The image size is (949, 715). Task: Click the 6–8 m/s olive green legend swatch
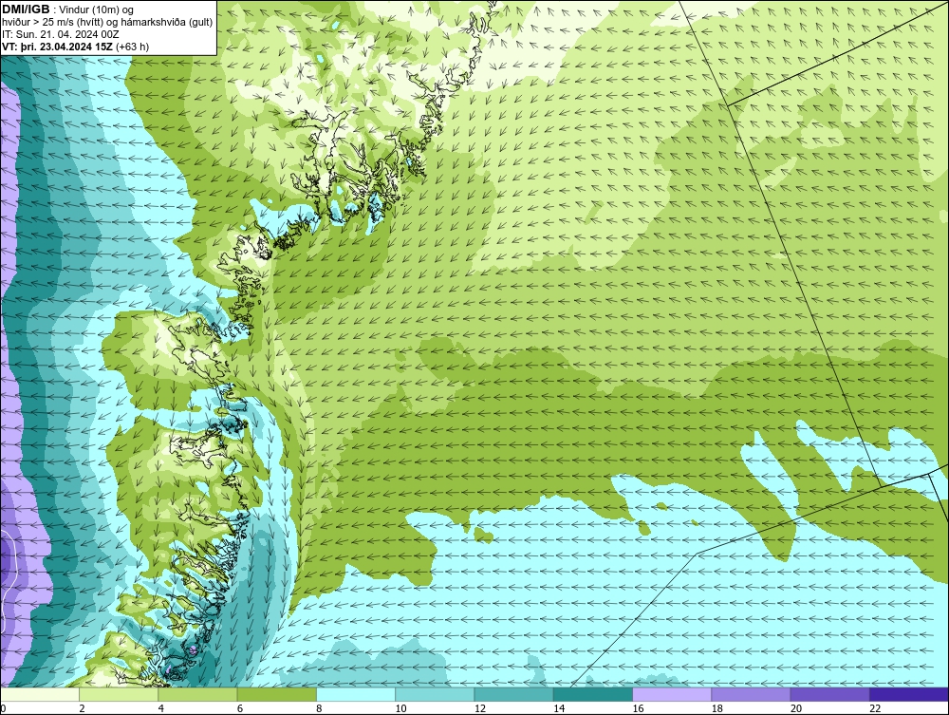point(276,694)
